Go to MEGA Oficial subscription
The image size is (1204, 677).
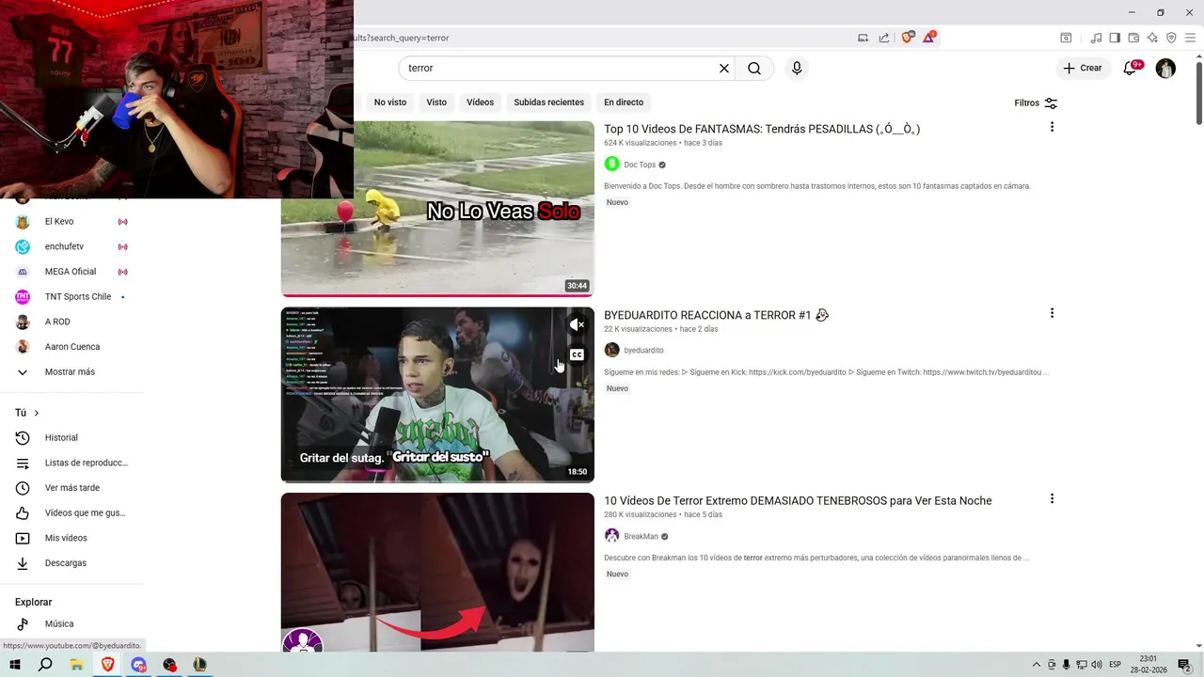click(x=71, y=272)
